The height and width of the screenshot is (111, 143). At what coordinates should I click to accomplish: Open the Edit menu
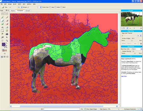pyautogui.click(x=5, y=4)
